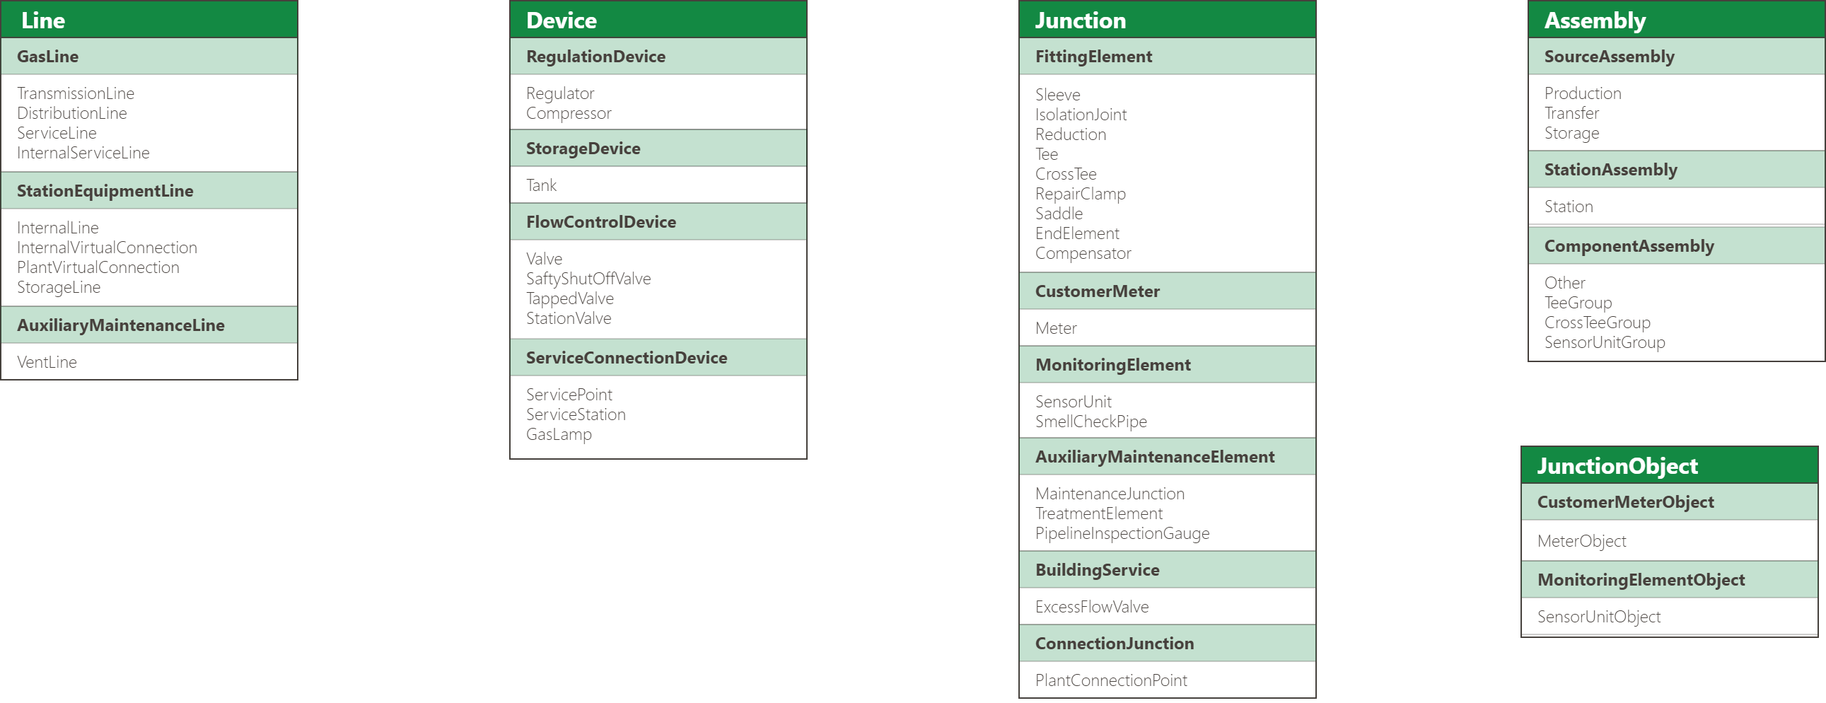Select the StationEquipmentLine group heading
1826x703 pixels.
coord(105,192)
